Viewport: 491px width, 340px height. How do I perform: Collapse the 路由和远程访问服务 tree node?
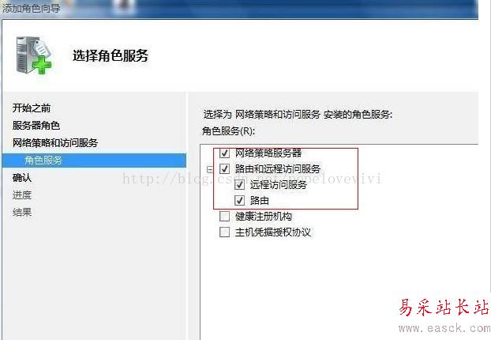tap(210, 169)
